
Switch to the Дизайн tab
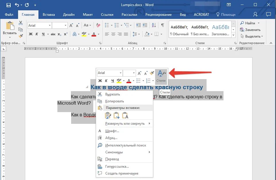click(69, 15)
